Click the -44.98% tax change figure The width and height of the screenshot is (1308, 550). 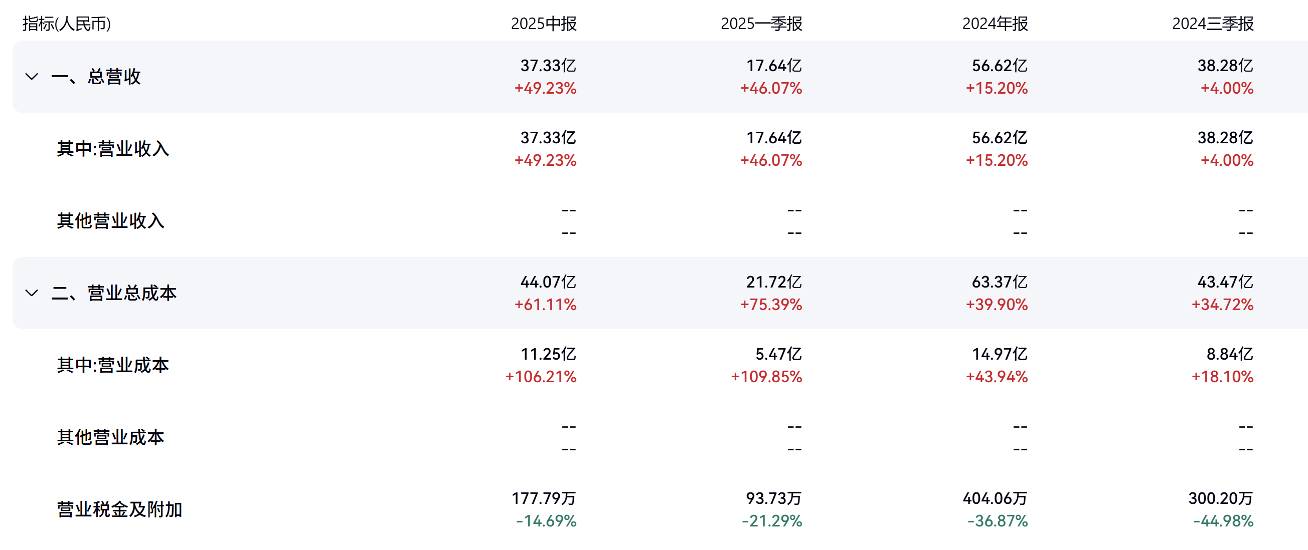pos(1223,521)
